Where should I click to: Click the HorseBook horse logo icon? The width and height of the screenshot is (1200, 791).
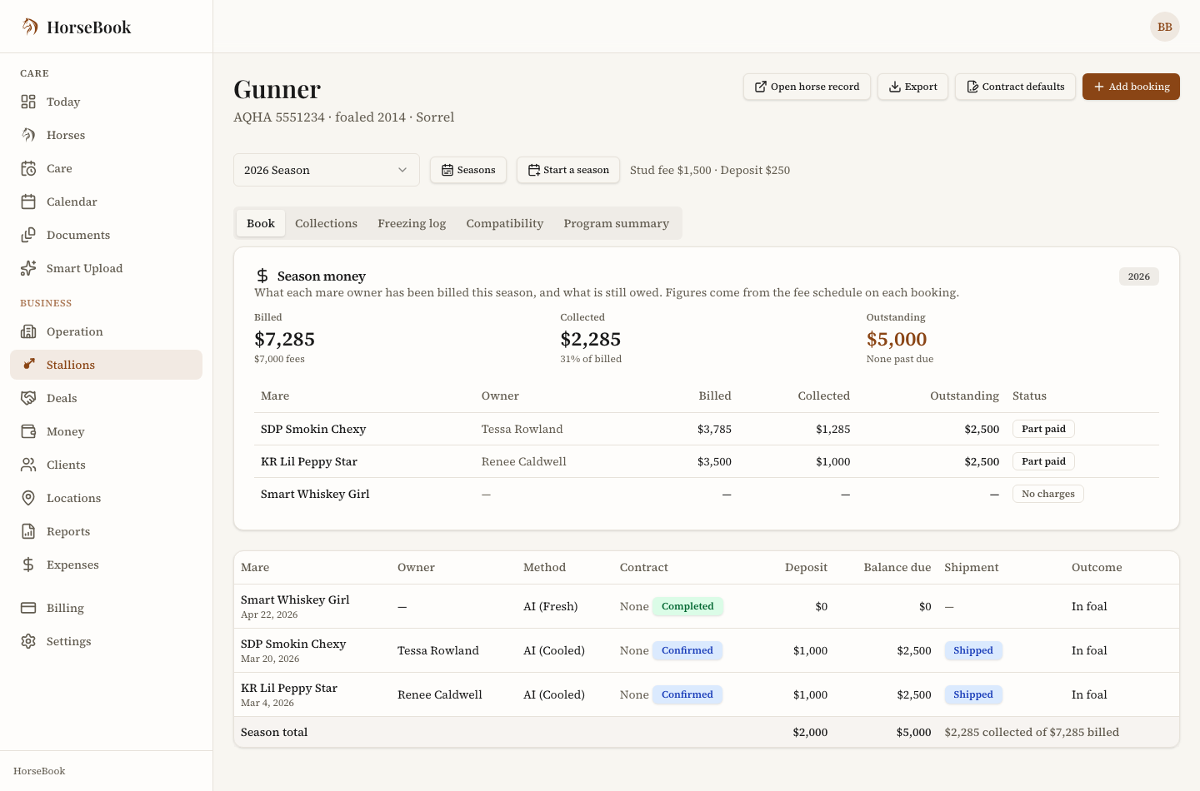[29, 27]
